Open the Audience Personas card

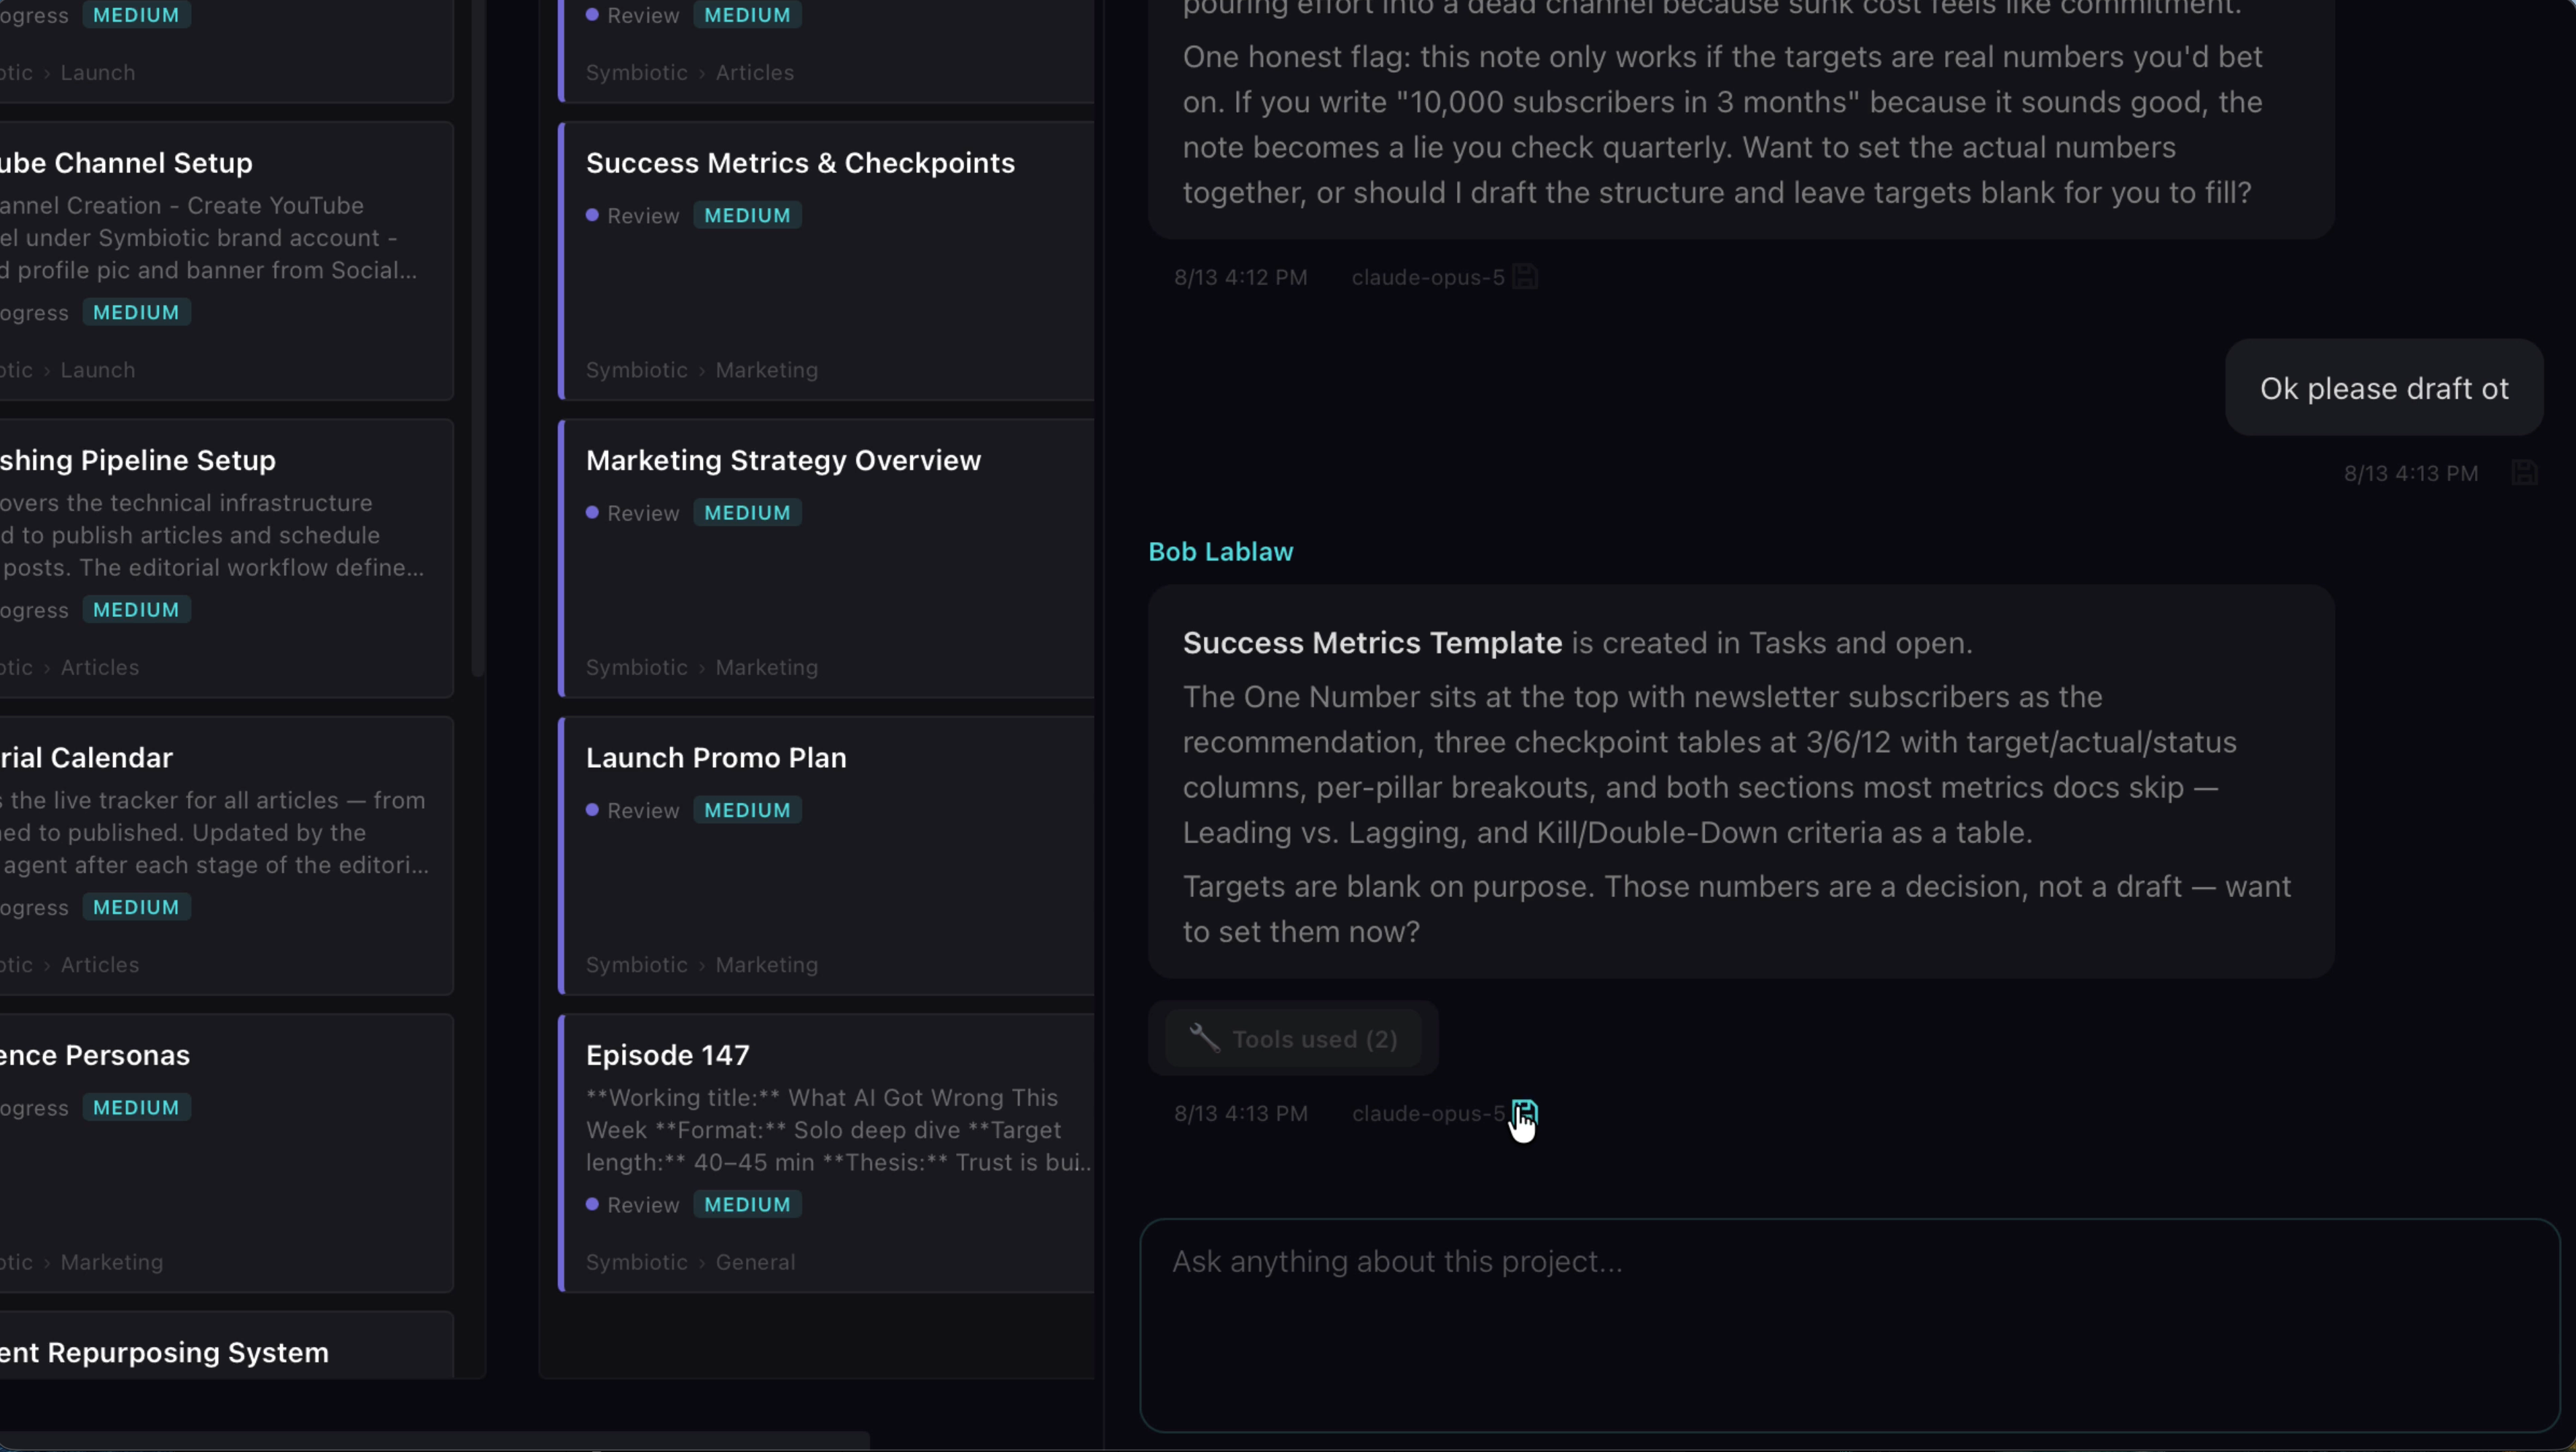click(227, 1153)
